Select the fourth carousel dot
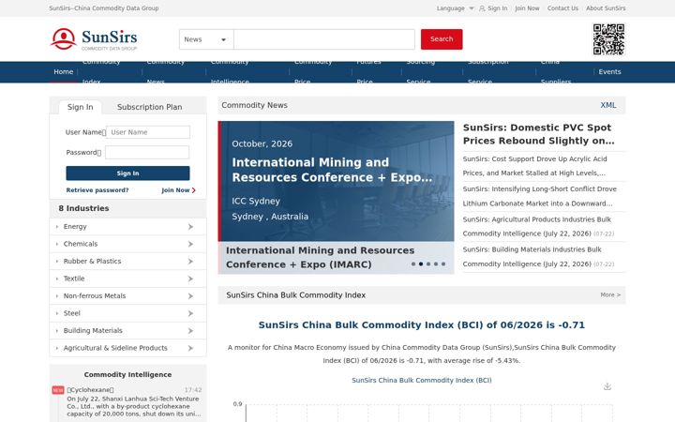 [x=436, y=264]
